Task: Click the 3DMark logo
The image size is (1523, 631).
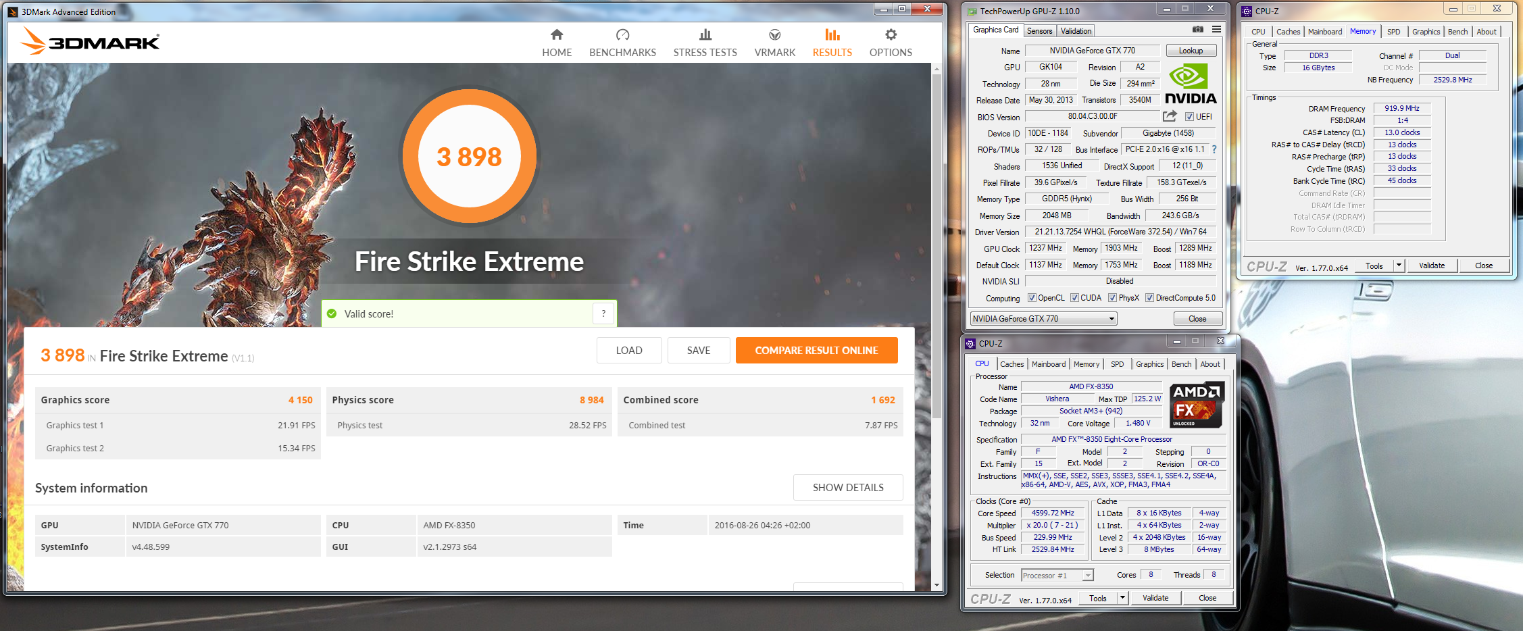Action: click(91, 41)
